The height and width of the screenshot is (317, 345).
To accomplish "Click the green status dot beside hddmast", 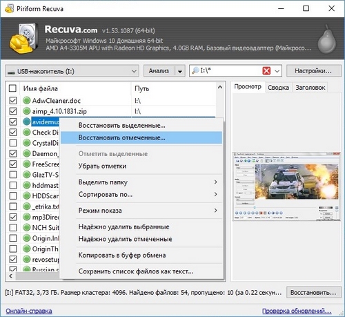I will (27, 185).
